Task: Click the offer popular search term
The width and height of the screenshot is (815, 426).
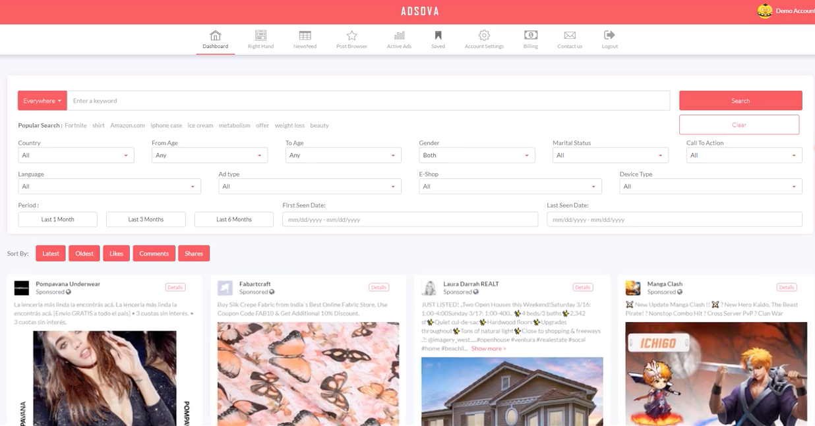Action: [x=262, y=125]
